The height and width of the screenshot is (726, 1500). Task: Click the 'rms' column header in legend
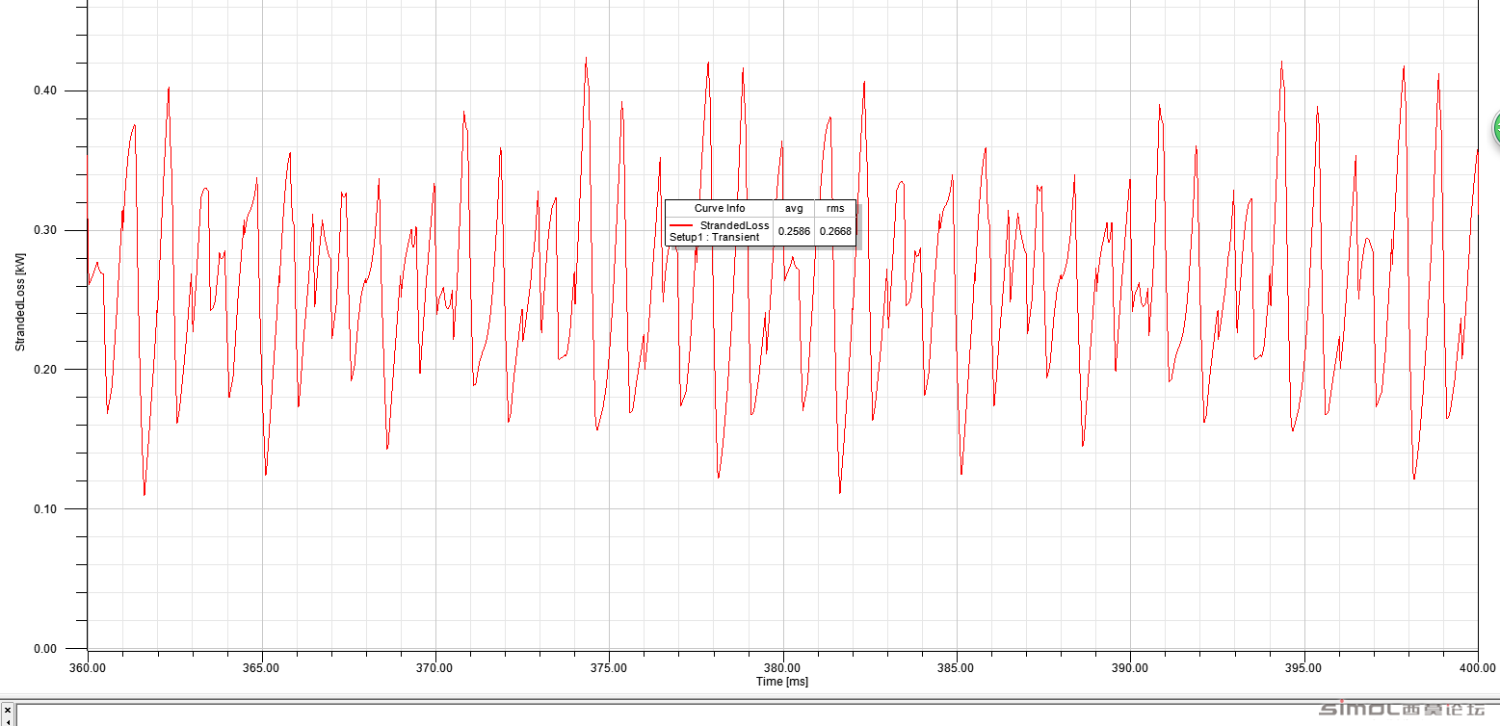click(x=835, y=208)
